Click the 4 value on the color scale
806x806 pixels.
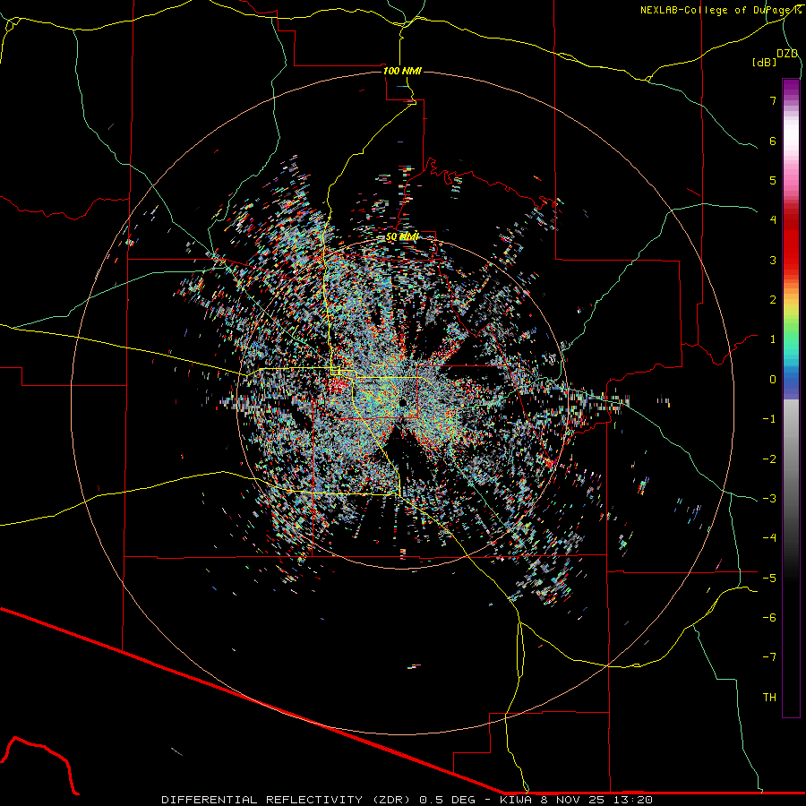773,220
